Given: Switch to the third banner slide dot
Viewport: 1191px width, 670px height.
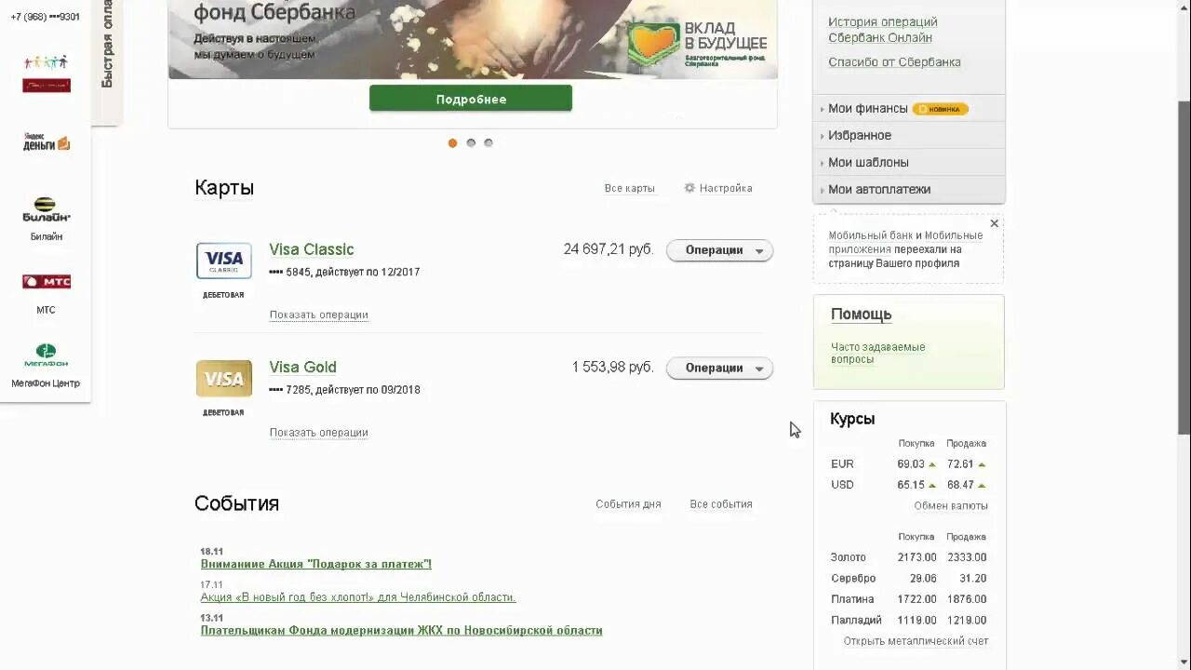Looking at the screenshot, I should (x=488, y=142).
